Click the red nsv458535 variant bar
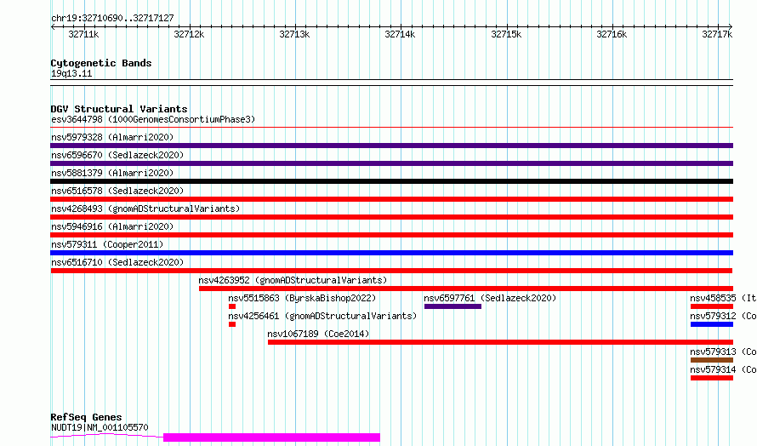 pyautogui.click(x=712, y=306)
